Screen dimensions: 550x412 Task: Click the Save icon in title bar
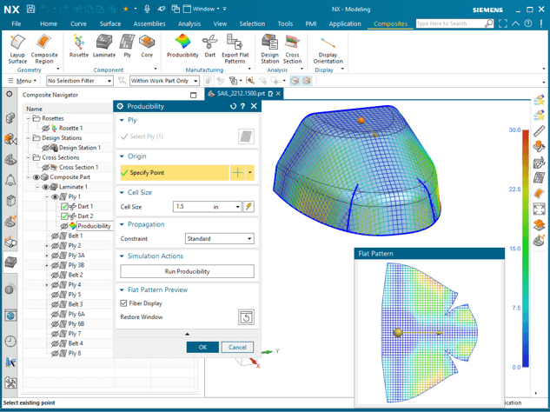(x=31, y=9)
